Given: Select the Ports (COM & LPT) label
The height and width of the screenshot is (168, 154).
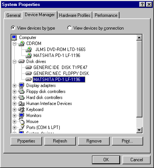Looking at the screenshot, I should (x=43, y=127).
